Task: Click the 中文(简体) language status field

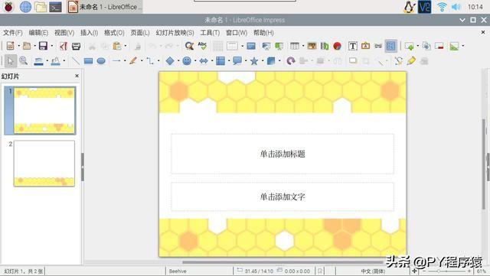Action: click(x=373, y=271)
